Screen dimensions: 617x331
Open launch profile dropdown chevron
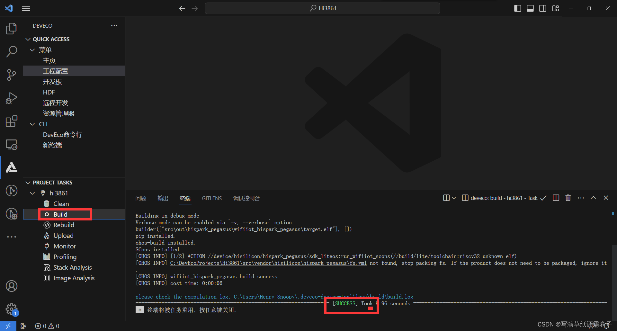[x=454, y=198]
